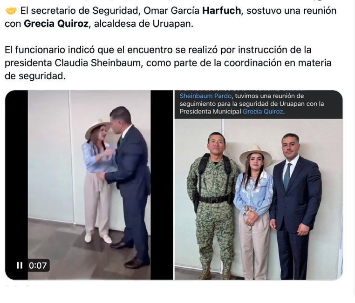Select the bold word 'Harfuch' in the post
This screenshot has height=303, width=355.
221,11
